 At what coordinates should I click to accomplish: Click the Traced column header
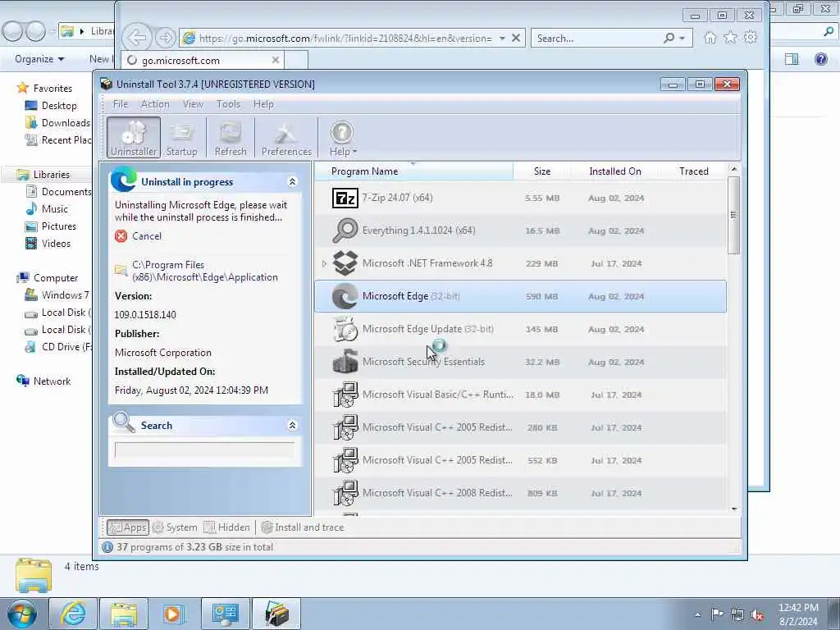pyautogui.click(x=694, y=171)
